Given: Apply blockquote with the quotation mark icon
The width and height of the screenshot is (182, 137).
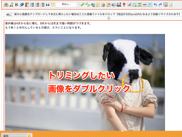Looking at the screenshot, I should click(x=48, y=5).
